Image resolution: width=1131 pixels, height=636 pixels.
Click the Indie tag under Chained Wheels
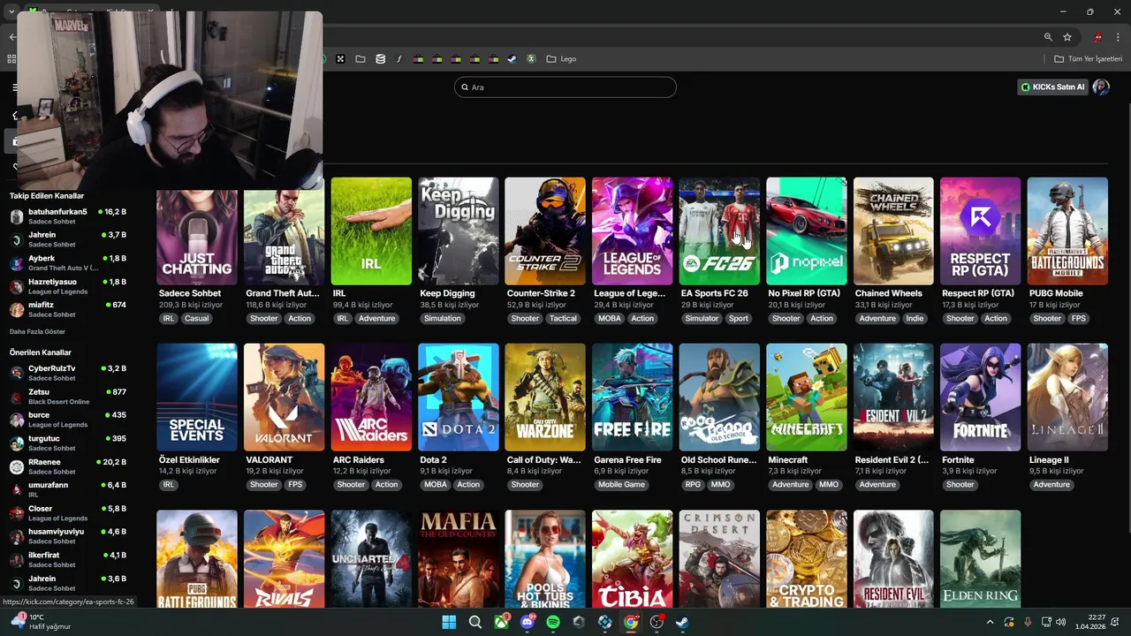coord(915,318)
